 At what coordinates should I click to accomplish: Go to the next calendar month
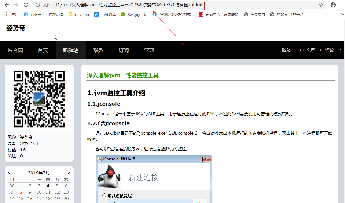(x=69, y=173)
